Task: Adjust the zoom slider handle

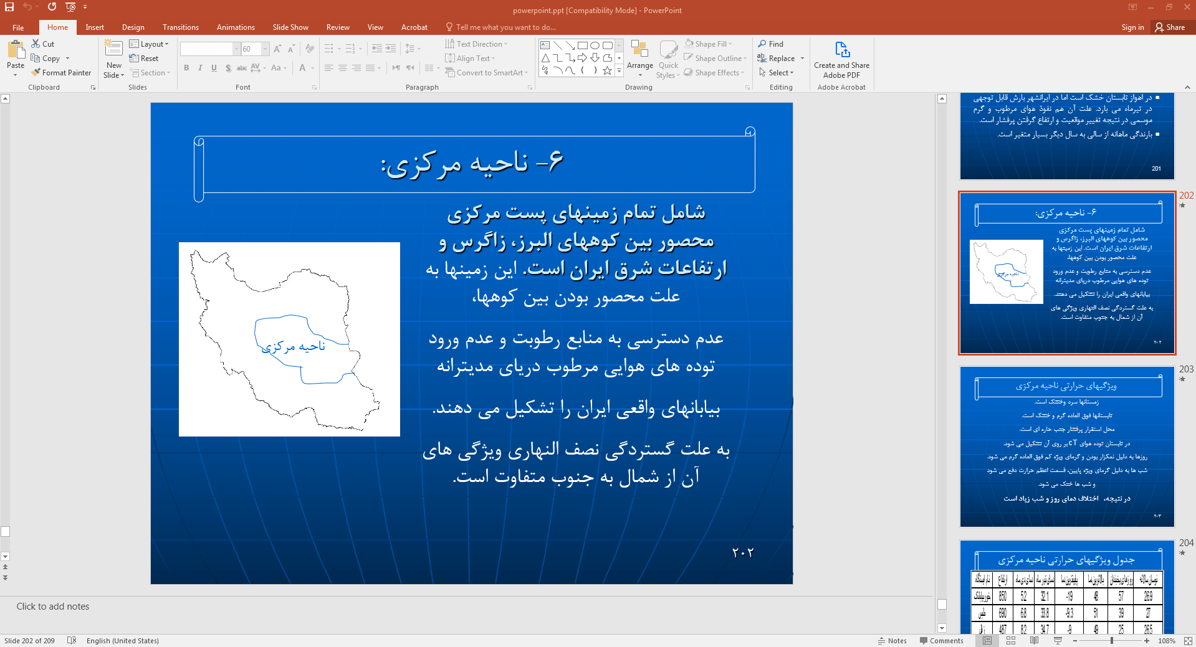Action: (x=1111, y=640)
